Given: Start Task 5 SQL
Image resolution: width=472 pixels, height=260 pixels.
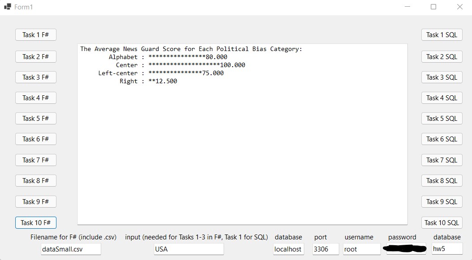Looking at the screenshot, I should tap(442, 119).
